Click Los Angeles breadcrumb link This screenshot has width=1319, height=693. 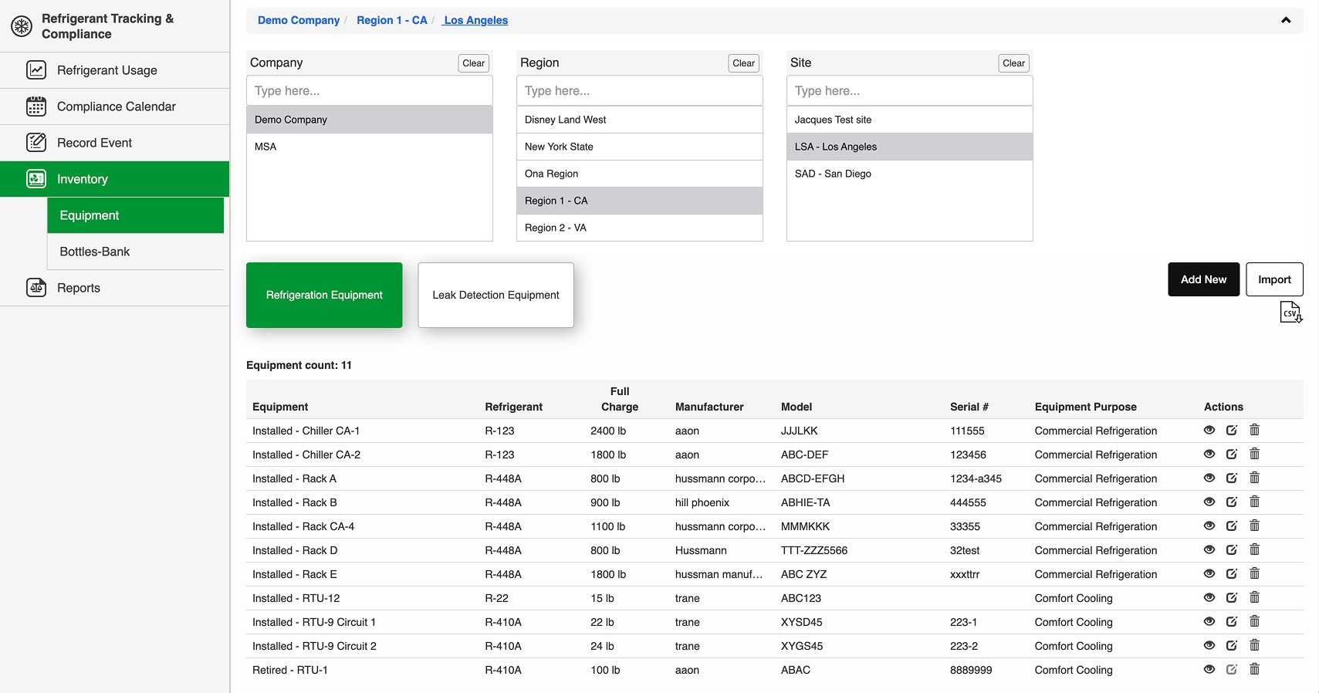(x=475, y=20)
